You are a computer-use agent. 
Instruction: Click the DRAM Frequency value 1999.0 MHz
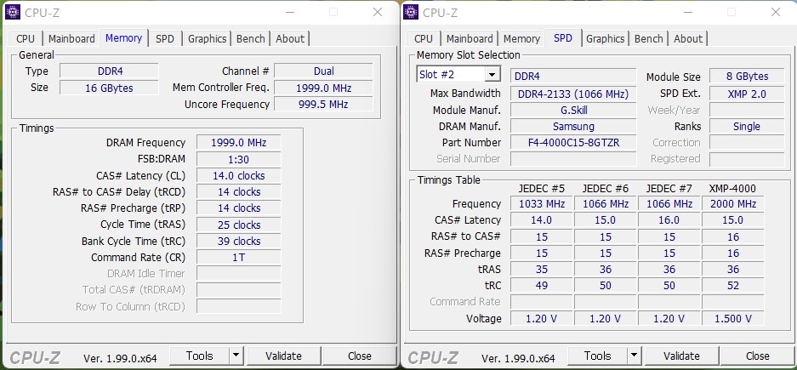click(x=238, y=143)
